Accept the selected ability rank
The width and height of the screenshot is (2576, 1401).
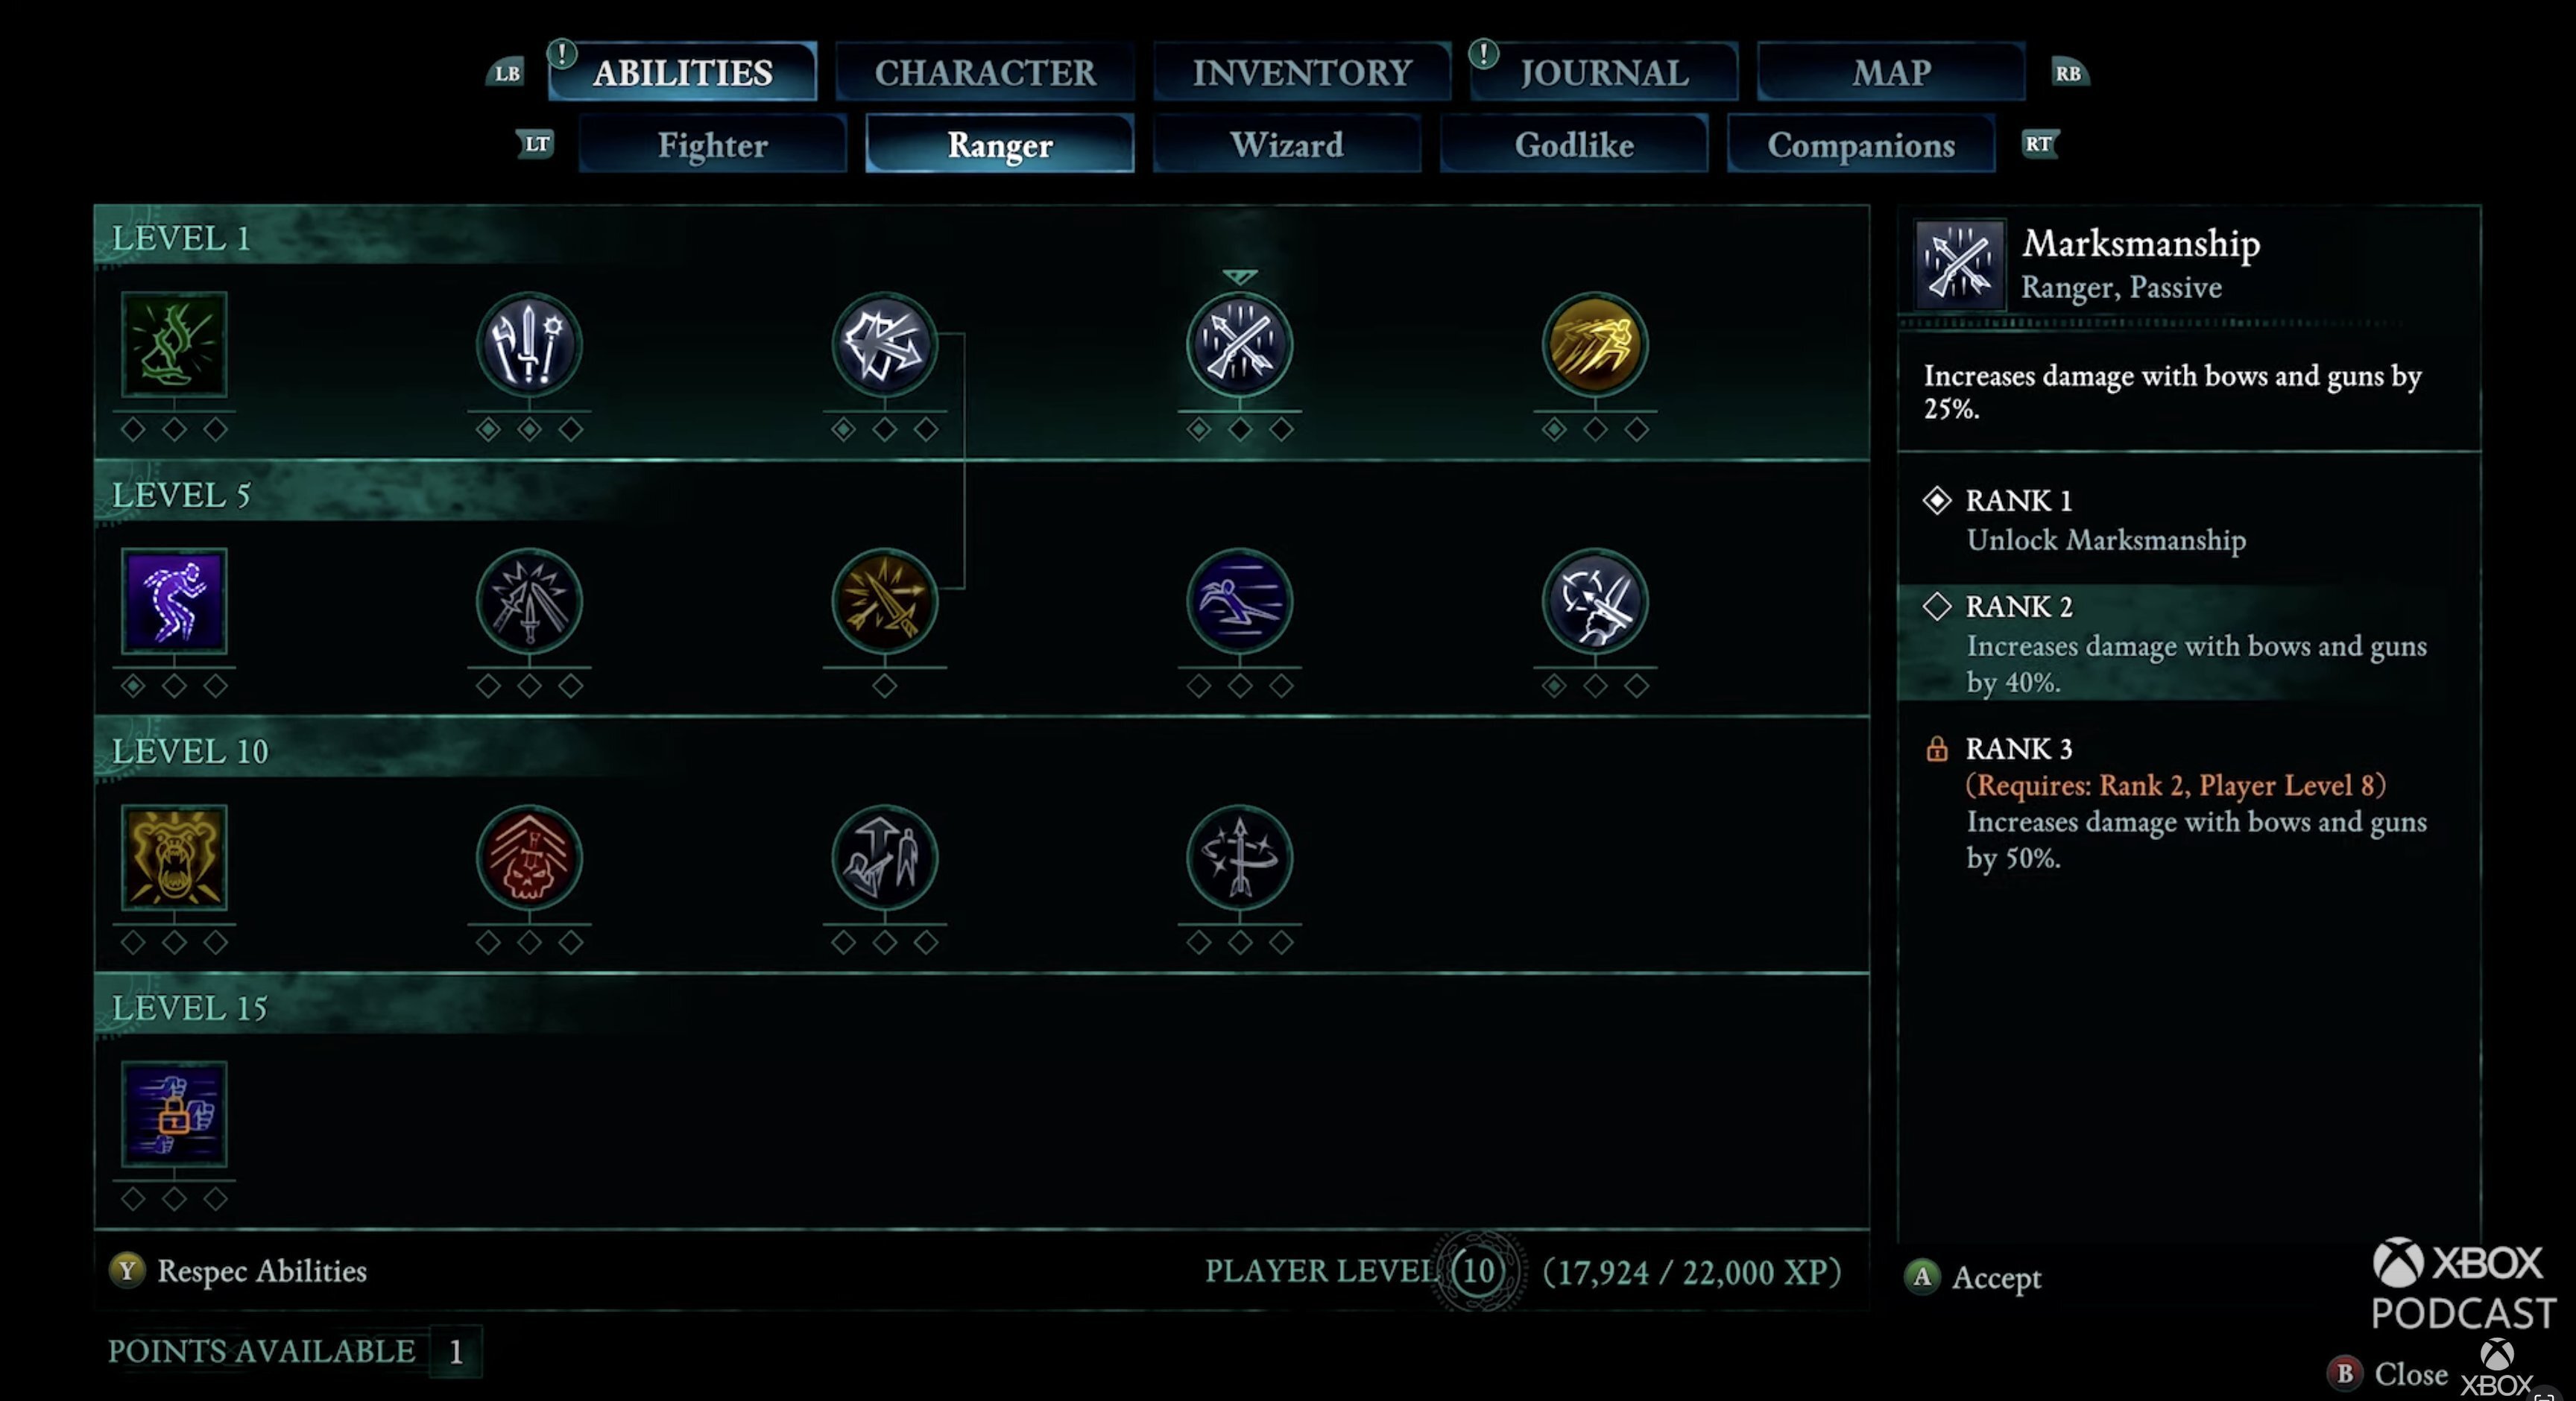click(x=1974, y=1277)
